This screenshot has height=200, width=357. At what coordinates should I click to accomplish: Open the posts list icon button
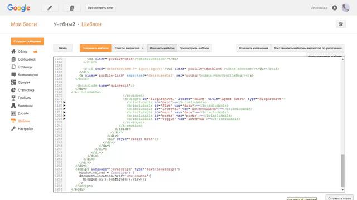click(x=72, y=8)
